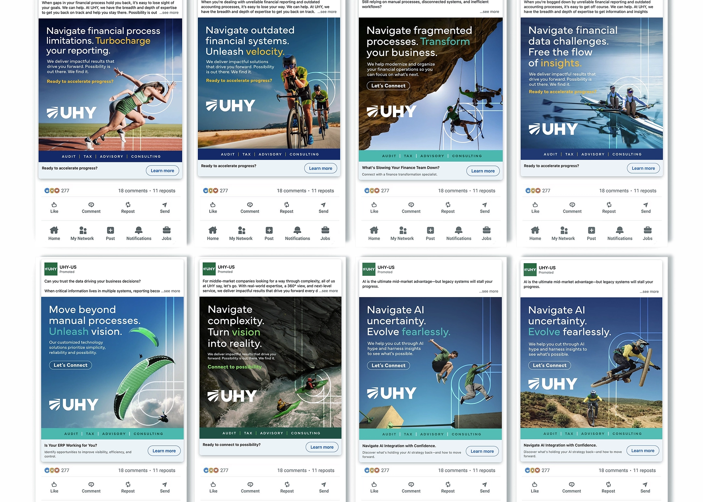Expand see more on cyclist post text
This screenshot has height=502, width=703.
(327, 12)
